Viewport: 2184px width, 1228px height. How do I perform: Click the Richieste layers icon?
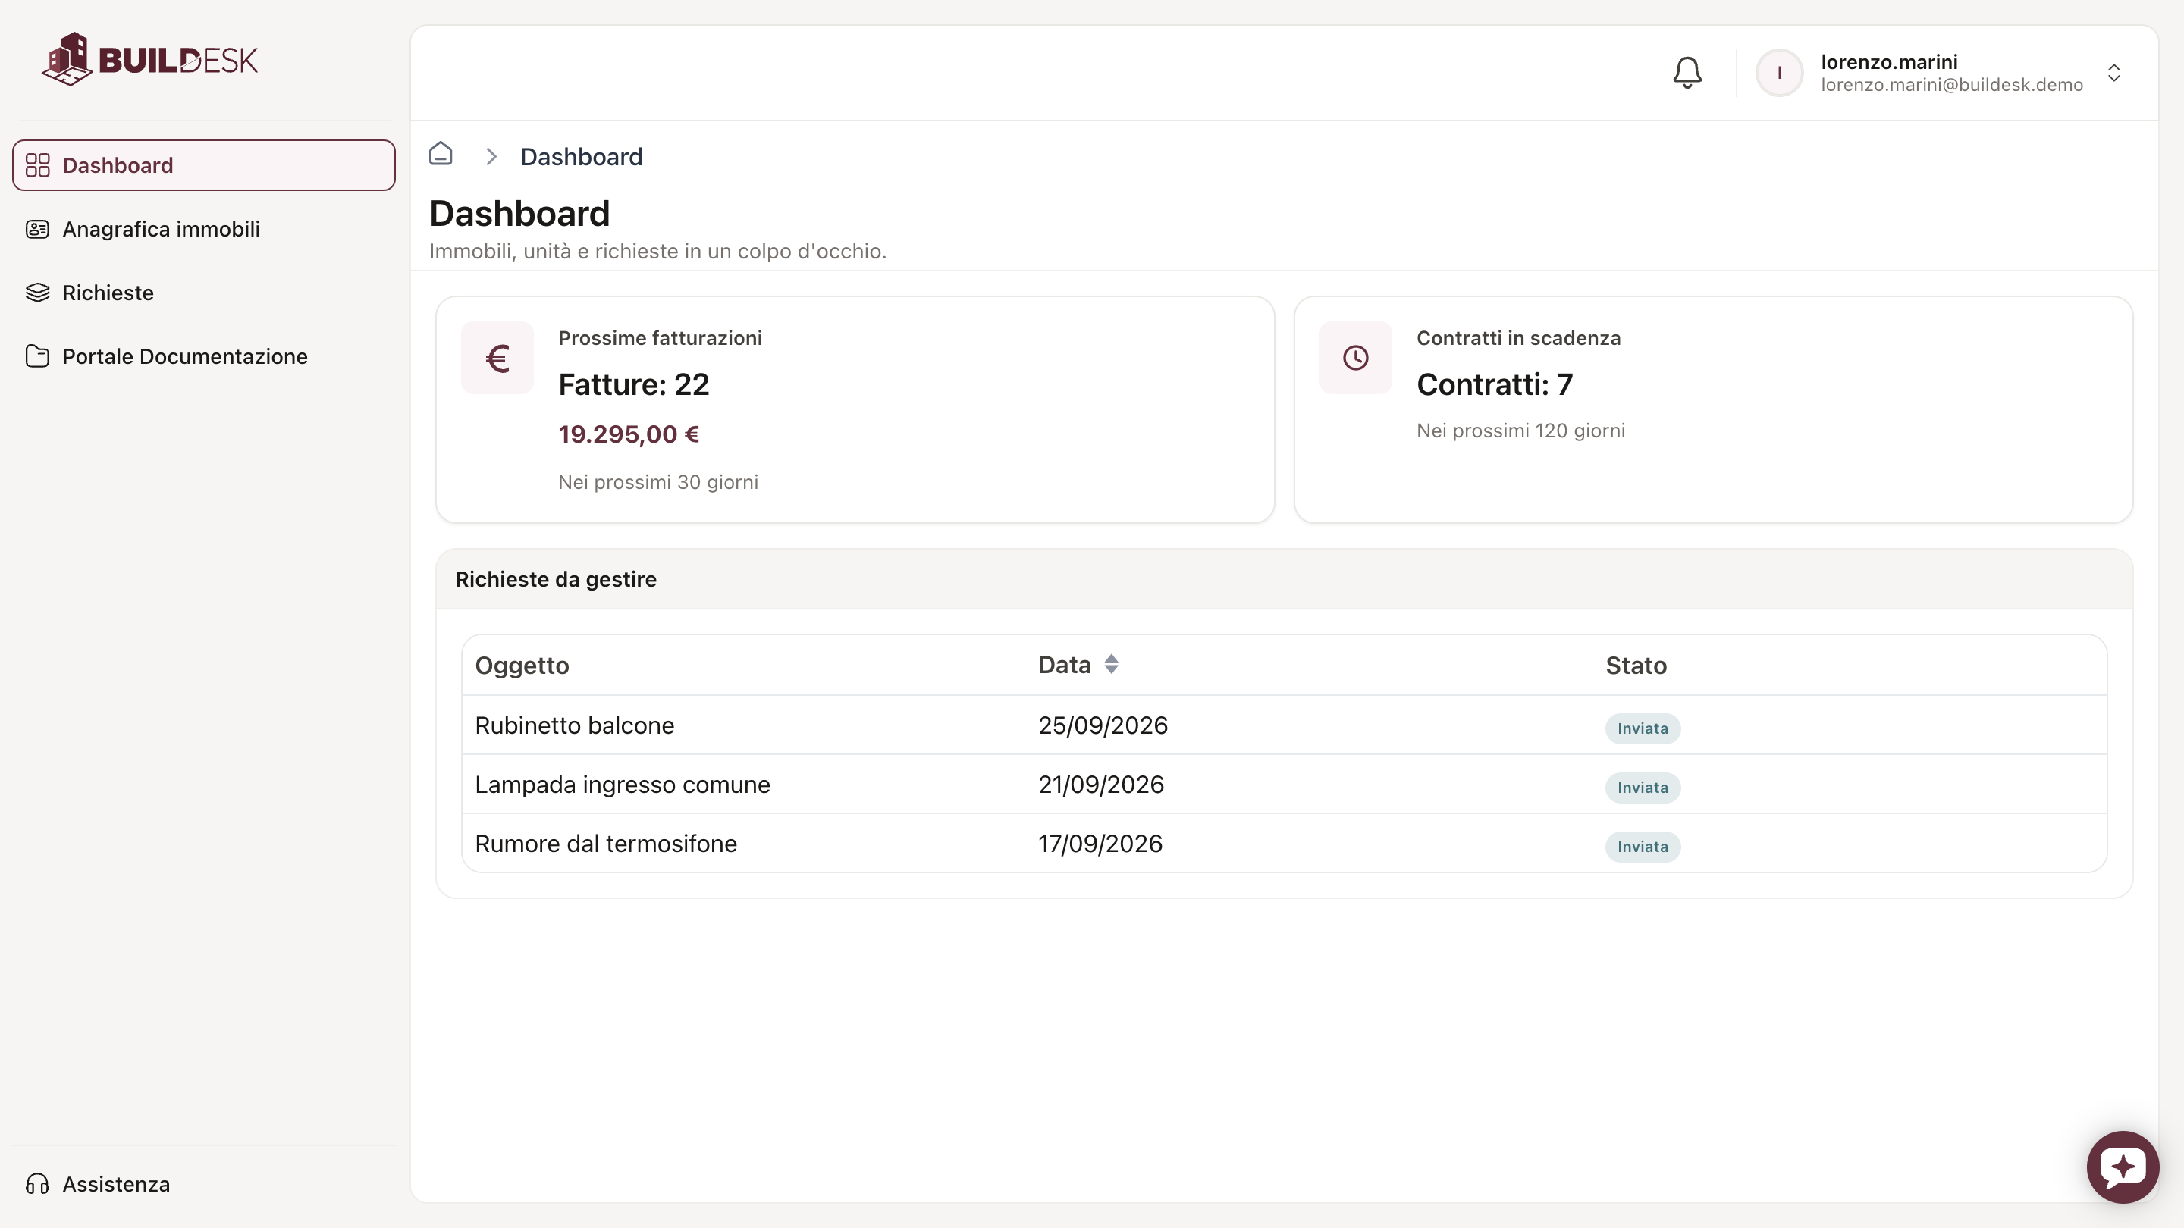point(37,293)
